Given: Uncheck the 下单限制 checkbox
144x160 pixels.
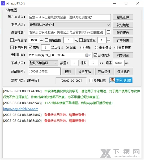Looking at the screenshot, I should coord(12,47).
